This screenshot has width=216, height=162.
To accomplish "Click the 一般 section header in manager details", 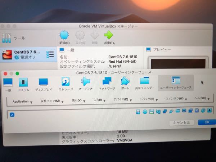I will point(71,50).
